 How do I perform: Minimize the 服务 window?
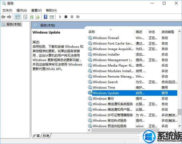[152, 3]
